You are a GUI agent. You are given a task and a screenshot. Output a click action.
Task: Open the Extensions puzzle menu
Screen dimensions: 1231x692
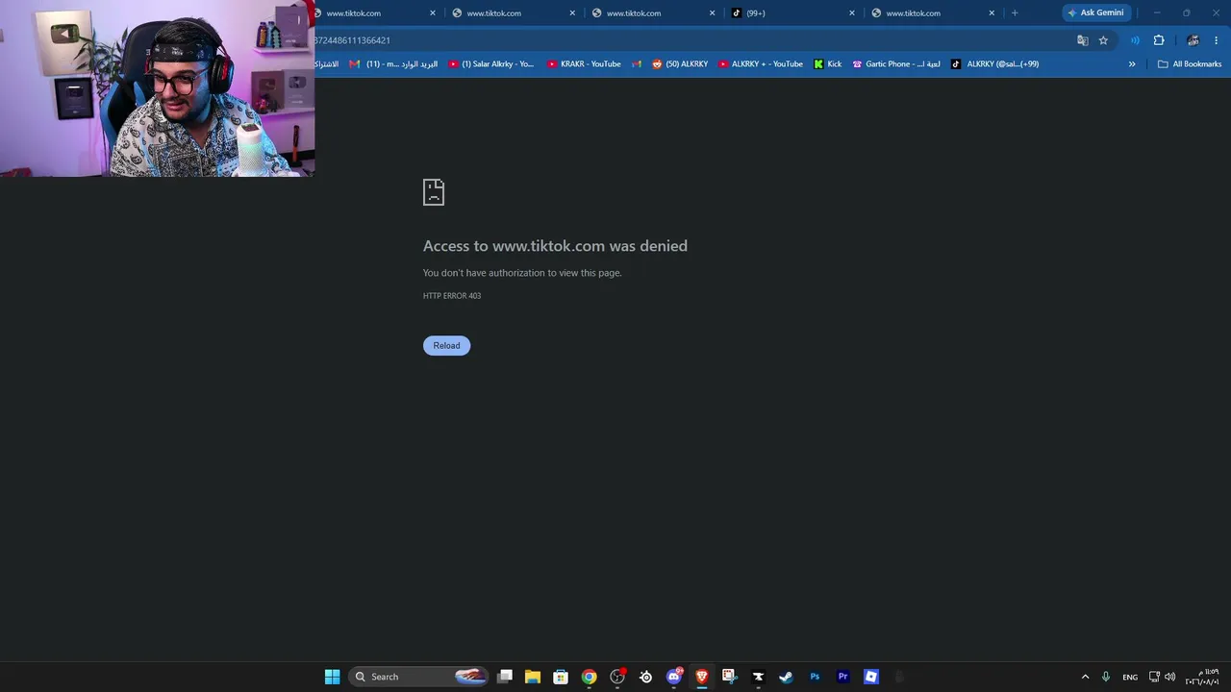1159,40
